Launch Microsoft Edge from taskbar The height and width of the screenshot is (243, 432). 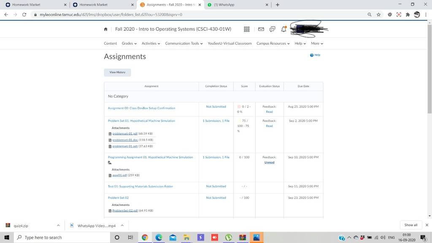click(159, 237)
